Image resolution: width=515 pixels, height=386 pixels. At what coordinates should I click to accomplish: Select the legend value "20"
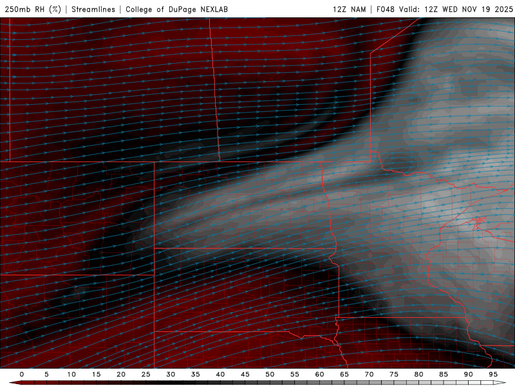coord(121,374)
